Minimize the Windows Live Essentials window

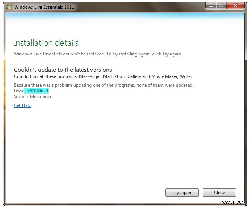[x=211, y=6]
